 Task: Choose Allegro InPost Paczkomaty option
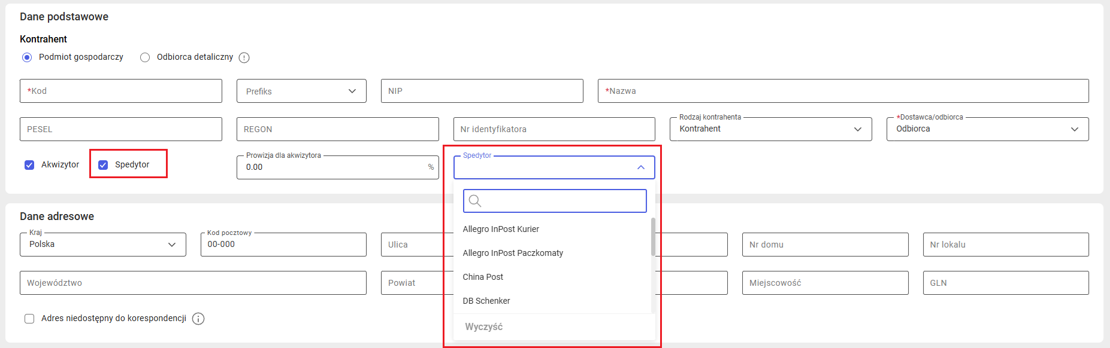[x=513, y=253]
